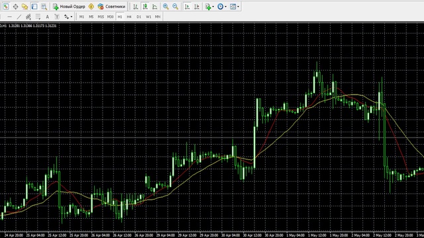The image size is (424, 238).
Task: Click the 25 Apr 12:00 time label
Action: pyautogui.click(x=57, y=235)
